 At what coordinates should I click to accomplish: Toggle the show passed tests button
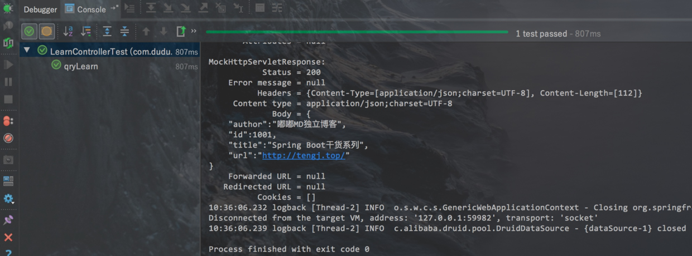pyautogui.click(x=29, y=32)
